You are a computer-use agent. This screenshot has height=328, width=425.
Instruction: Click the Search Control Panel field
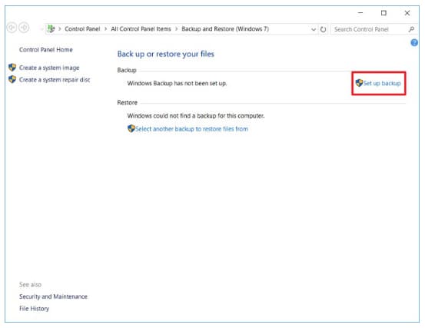click(x=374, y=29)
